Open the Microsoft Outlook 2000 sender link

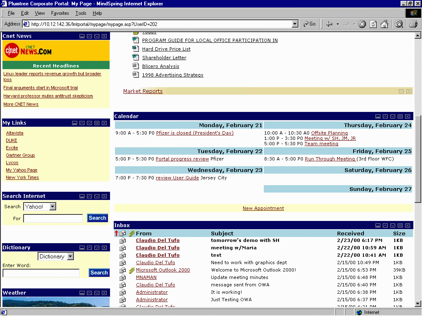coord(163,270)
